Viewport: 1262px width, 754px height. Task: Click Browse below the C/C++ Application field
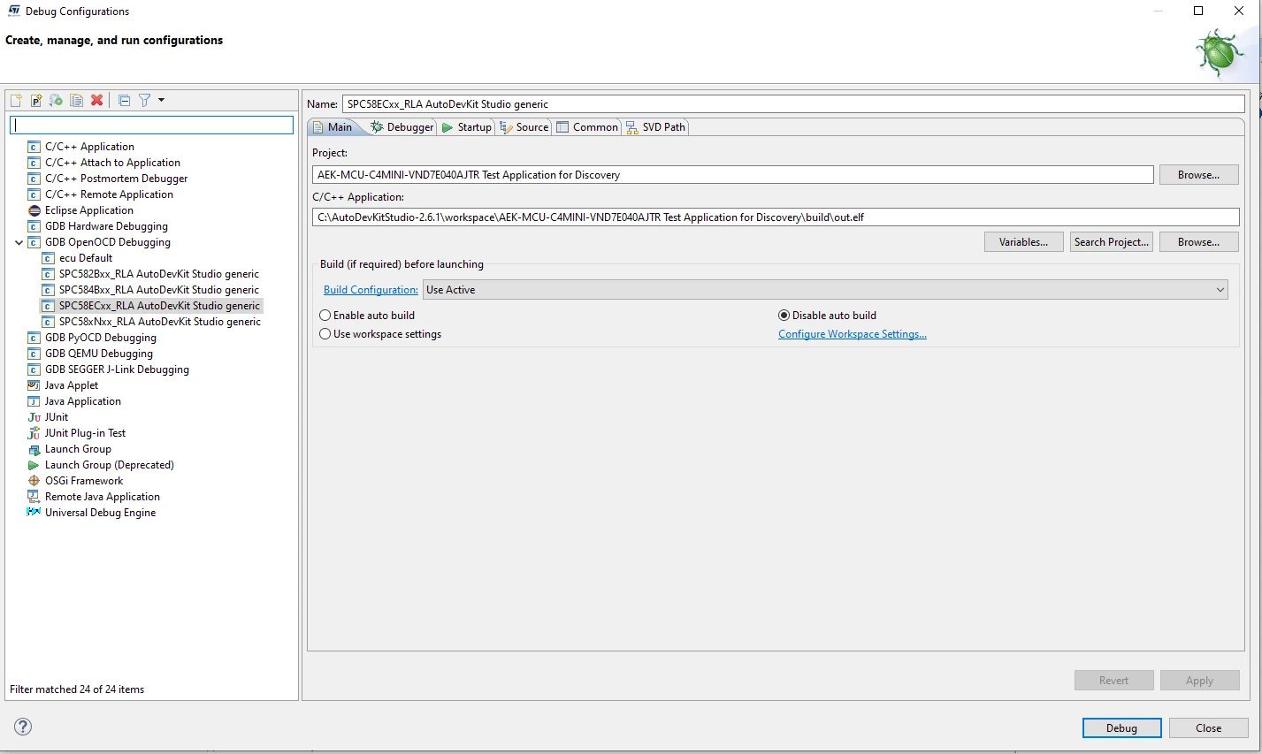coord(1198,242)
